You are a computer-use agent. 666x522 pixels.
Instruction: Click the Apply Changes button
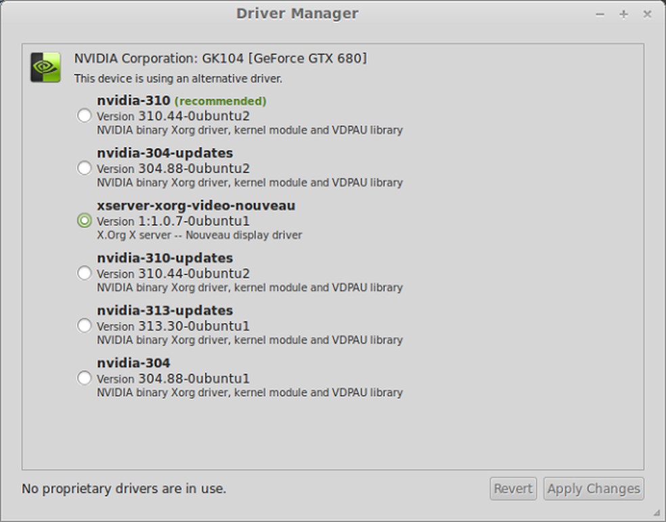(593, 489)
